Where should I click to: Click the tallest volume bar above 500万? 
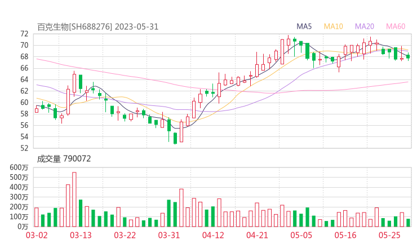[74, 200]
